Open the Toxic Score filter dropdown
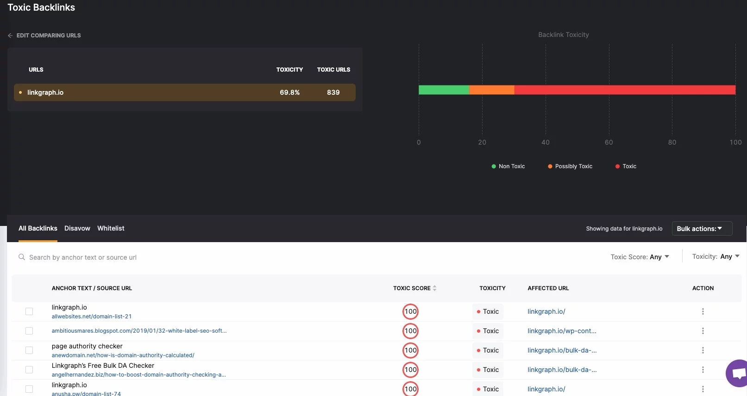This screenshot has width=747, height=396. [640, 257]
